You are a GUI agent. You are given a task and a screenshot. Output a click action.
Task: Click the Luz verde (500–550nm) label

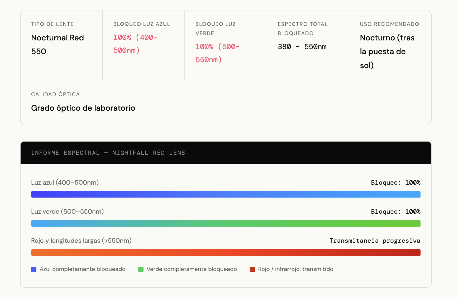click(67, 212)
